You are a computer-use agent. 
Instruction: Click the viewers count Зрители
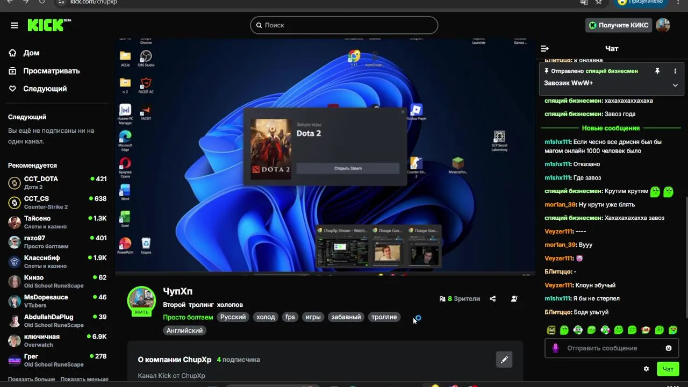coord(460,299)
